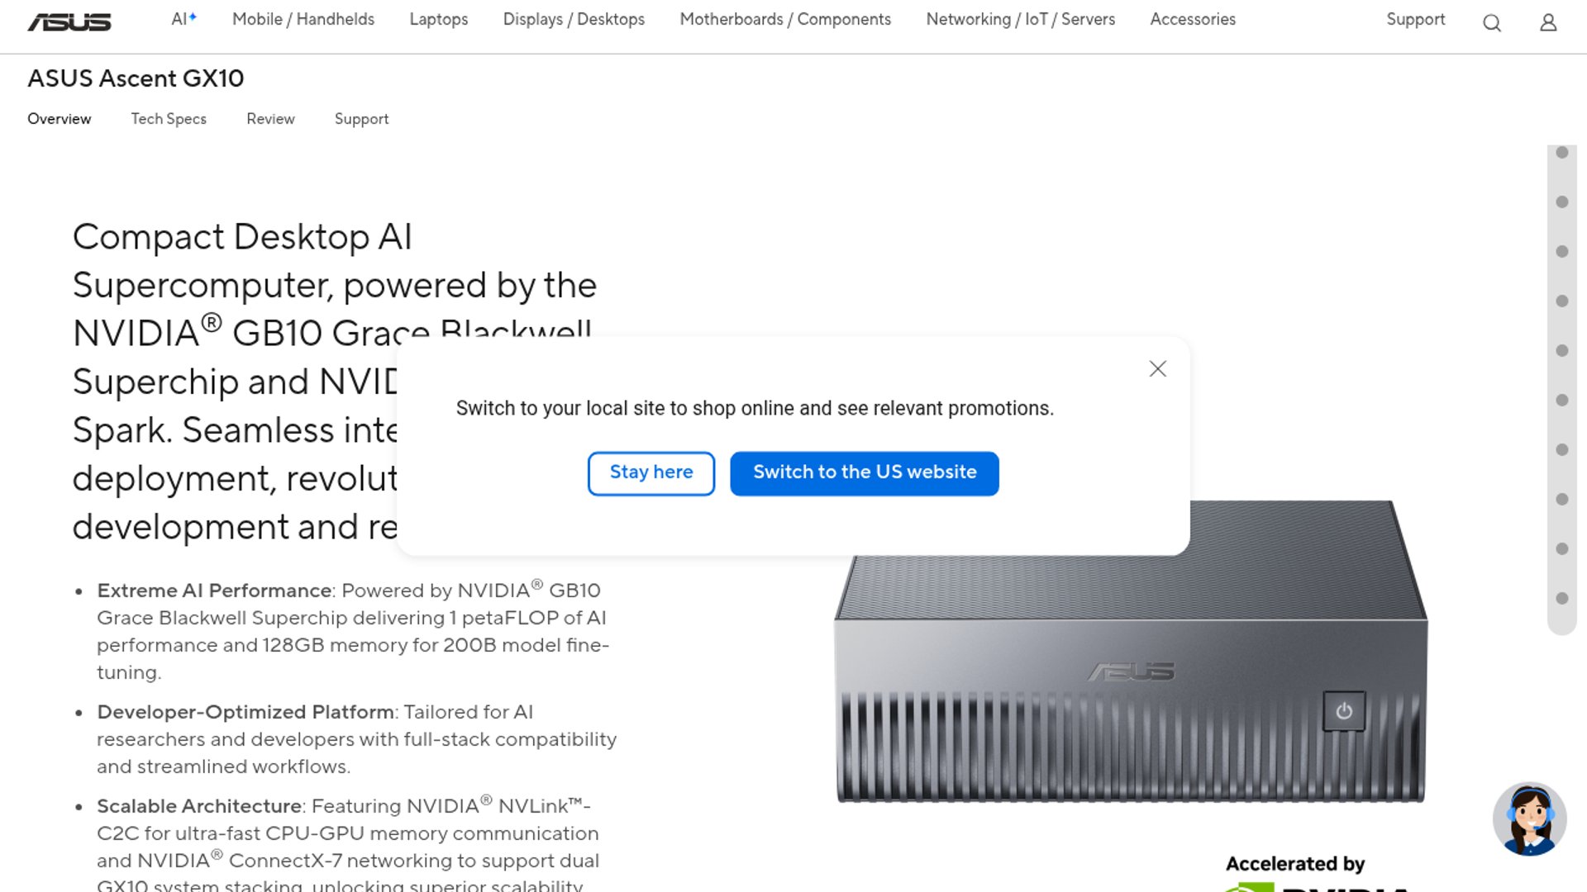Close the local site popup
The width and height of the screenshot is (1587, 892).
pyautogui.click(x=1157, y=369)
